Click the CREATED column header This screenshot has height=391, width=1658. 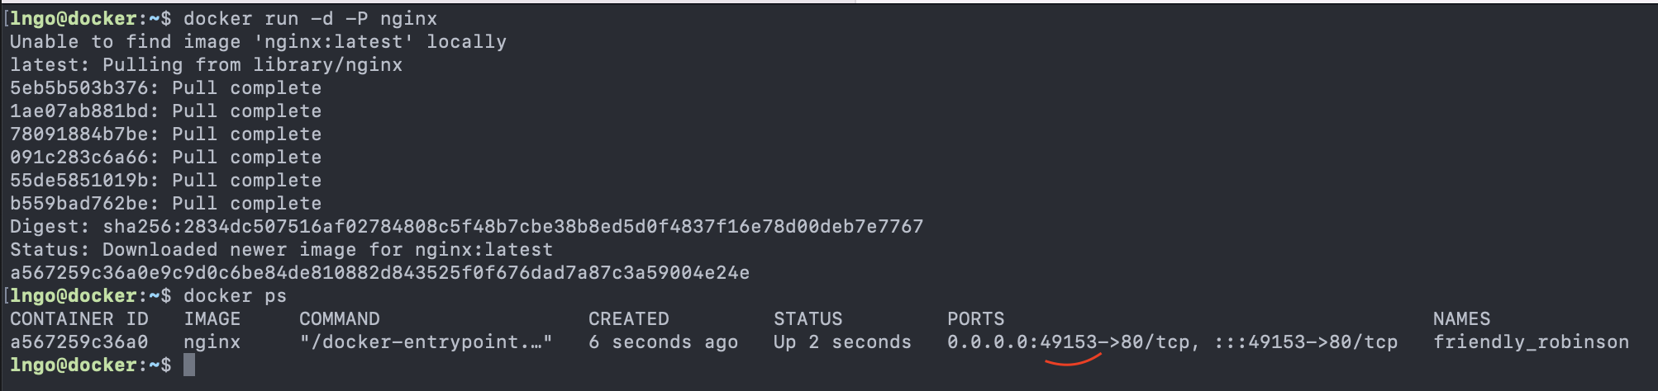pos(628,319)
